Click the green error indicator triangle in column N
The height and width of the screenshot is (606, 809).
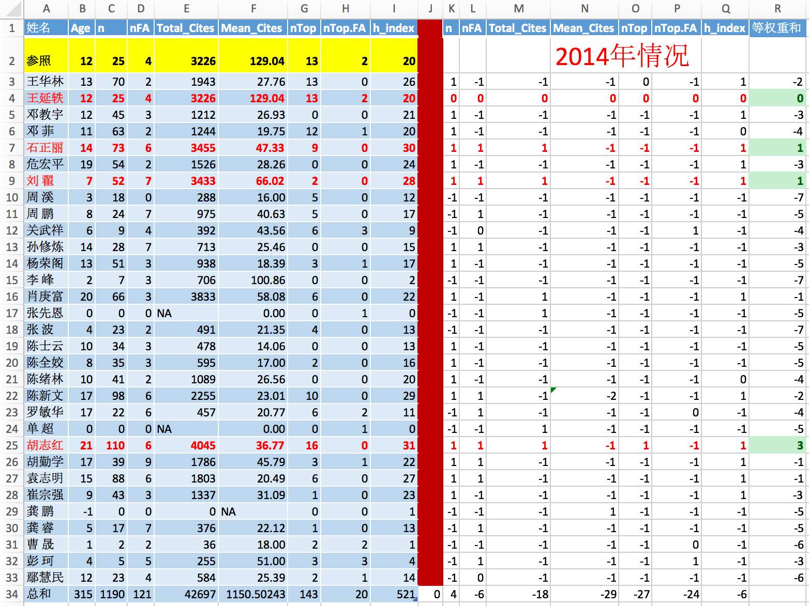(x=553, y=390)
